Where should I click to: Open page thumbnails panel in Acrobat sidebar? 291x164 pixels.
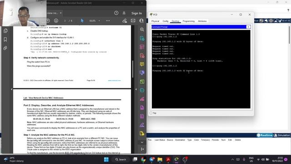coord(5,31)
